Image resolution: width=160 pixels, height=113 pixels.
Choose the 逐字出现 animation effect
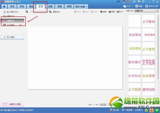149,89
